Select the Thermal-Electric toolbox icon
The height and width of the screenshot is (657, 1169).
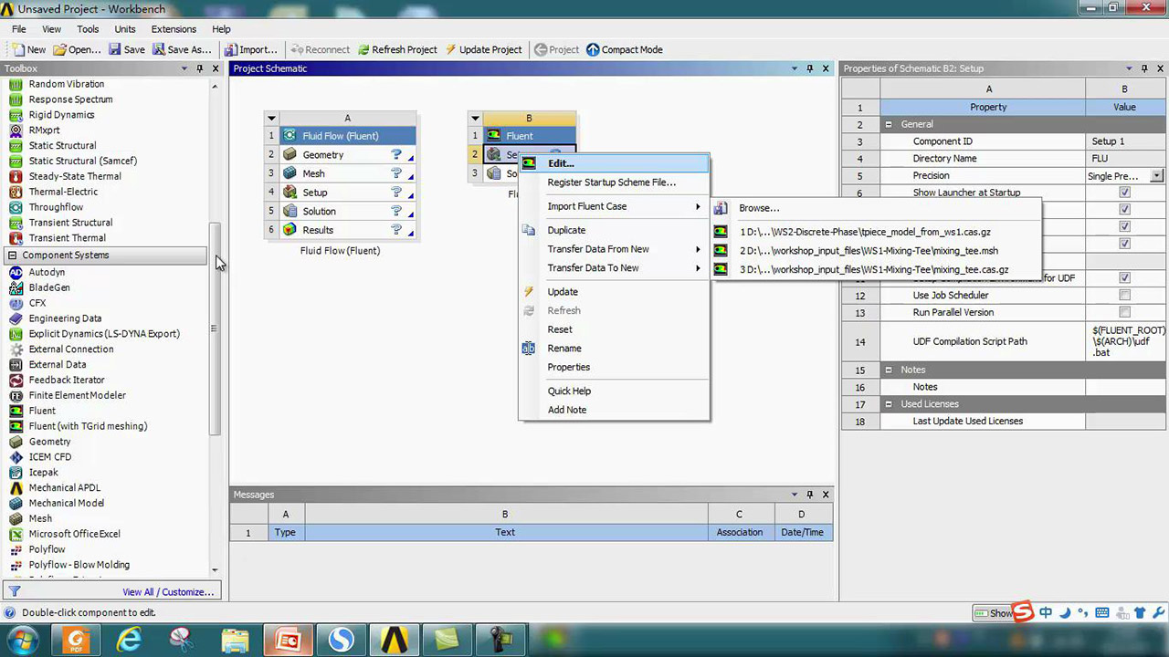16,192
